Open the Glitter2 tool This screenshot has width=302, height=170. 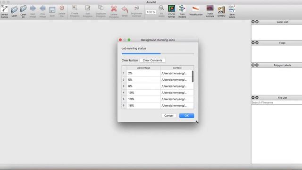click(221, 11)
